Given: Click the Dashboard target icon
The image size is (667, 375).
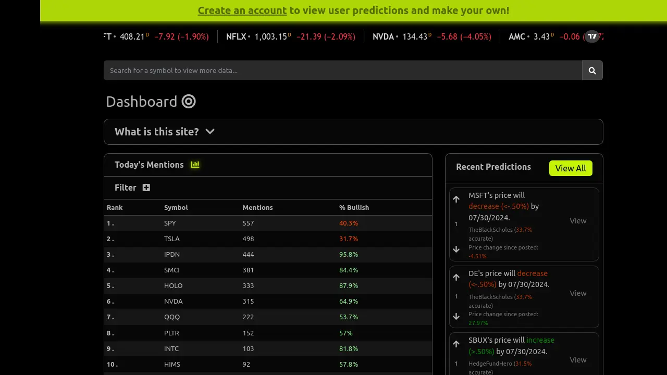Looking at the screenshot, I should pyautogui.click(x=189, y=102).
